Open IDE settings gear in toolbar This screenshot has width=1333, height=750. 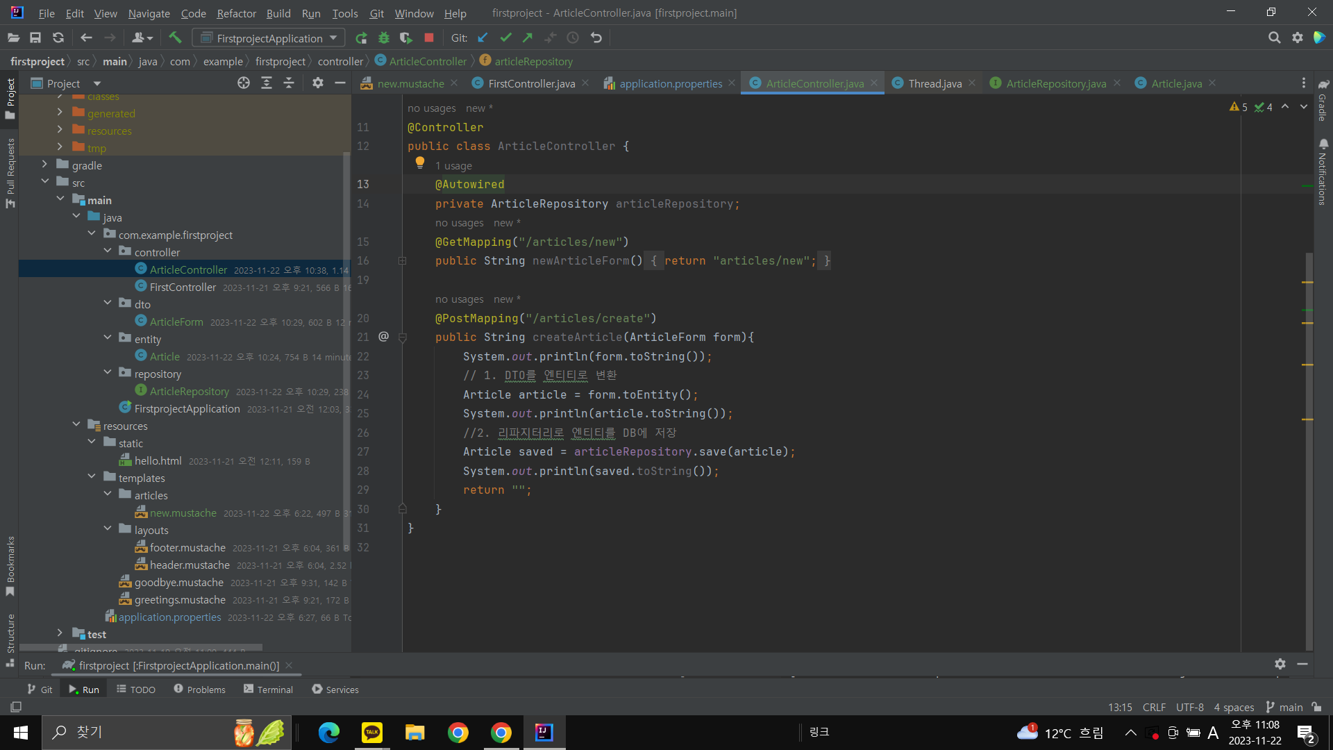pos(1297,38)
